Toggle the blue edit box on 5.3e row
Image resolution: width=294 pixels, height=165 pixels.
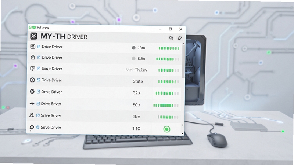click(39, 58)
